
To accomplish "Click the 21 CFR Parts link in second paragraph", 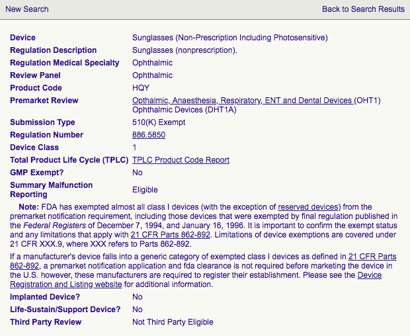I will pos(372,257).
